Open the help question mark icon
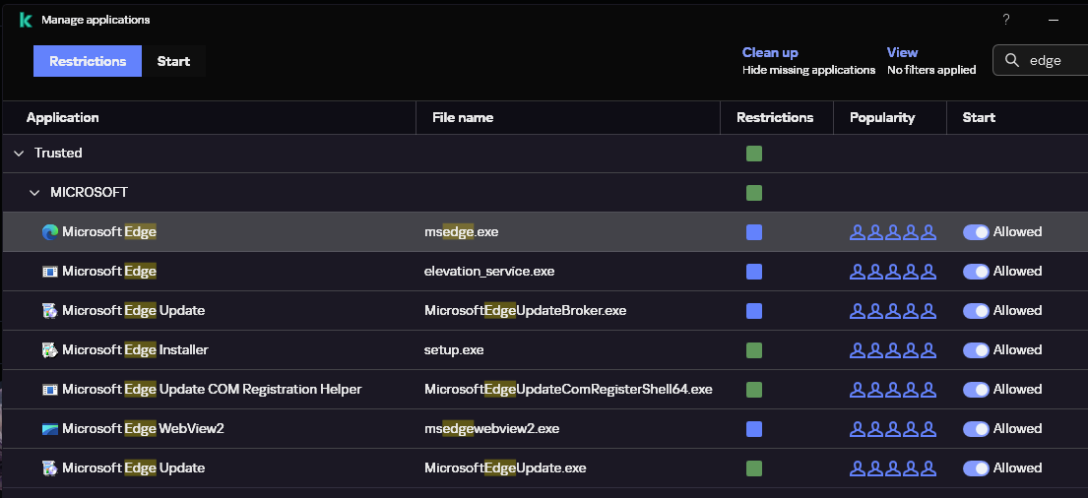The image size is (1088, 498). [1005, 20]
